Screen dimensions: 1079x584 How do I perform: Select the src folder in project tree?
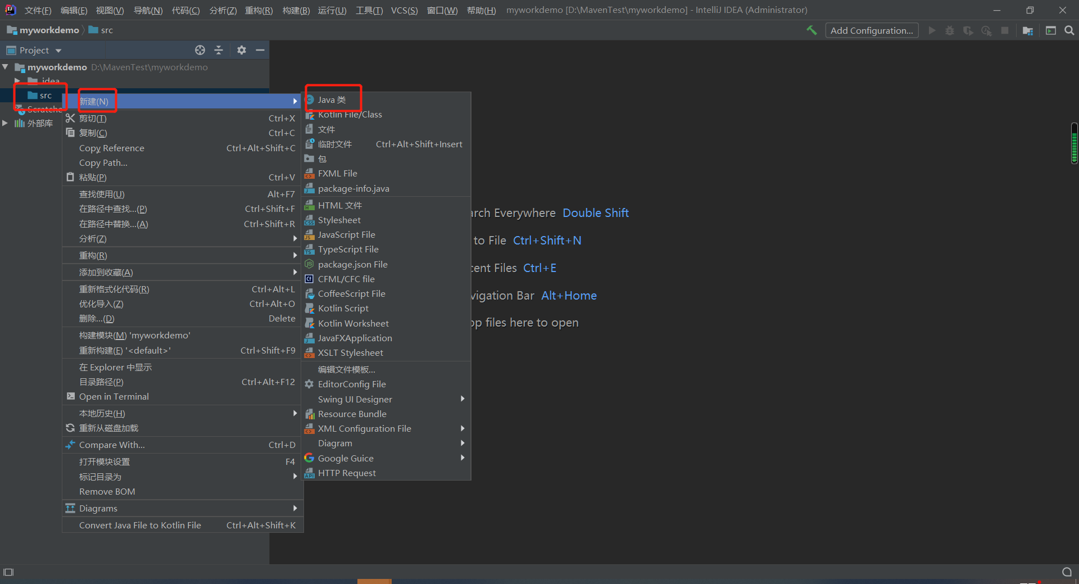click(40, 96)
